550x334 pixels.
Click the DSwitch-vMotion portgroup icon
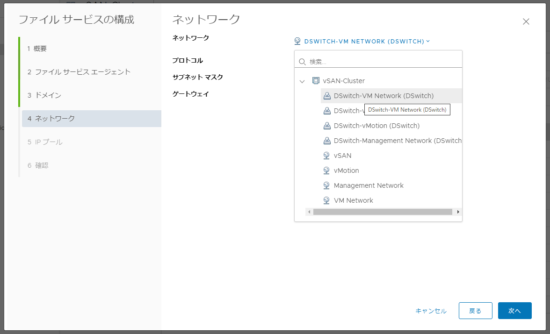click(x=327, y=126)
